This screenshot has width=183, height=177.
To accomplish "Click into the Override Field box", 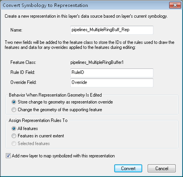I will pyautogui.click(x=112, y=83).
